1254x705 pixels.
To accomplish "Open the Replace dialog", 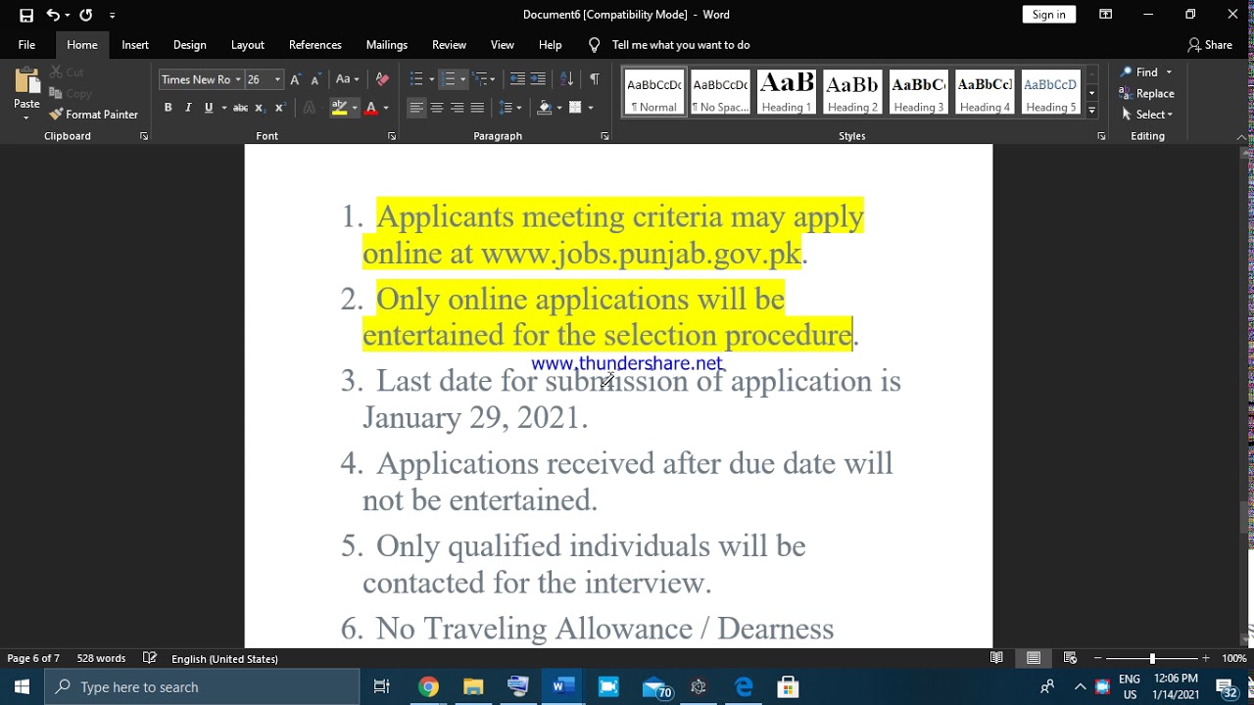I will pyautogui.click(x=1147, y=94).
